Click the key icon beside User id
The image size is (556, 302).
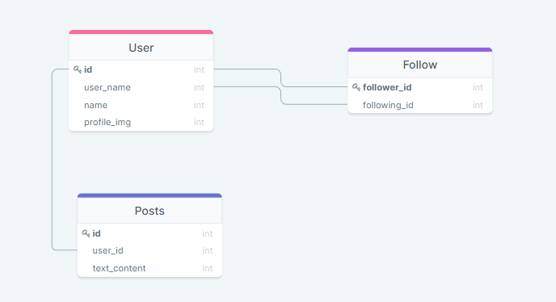click(78, 69)
